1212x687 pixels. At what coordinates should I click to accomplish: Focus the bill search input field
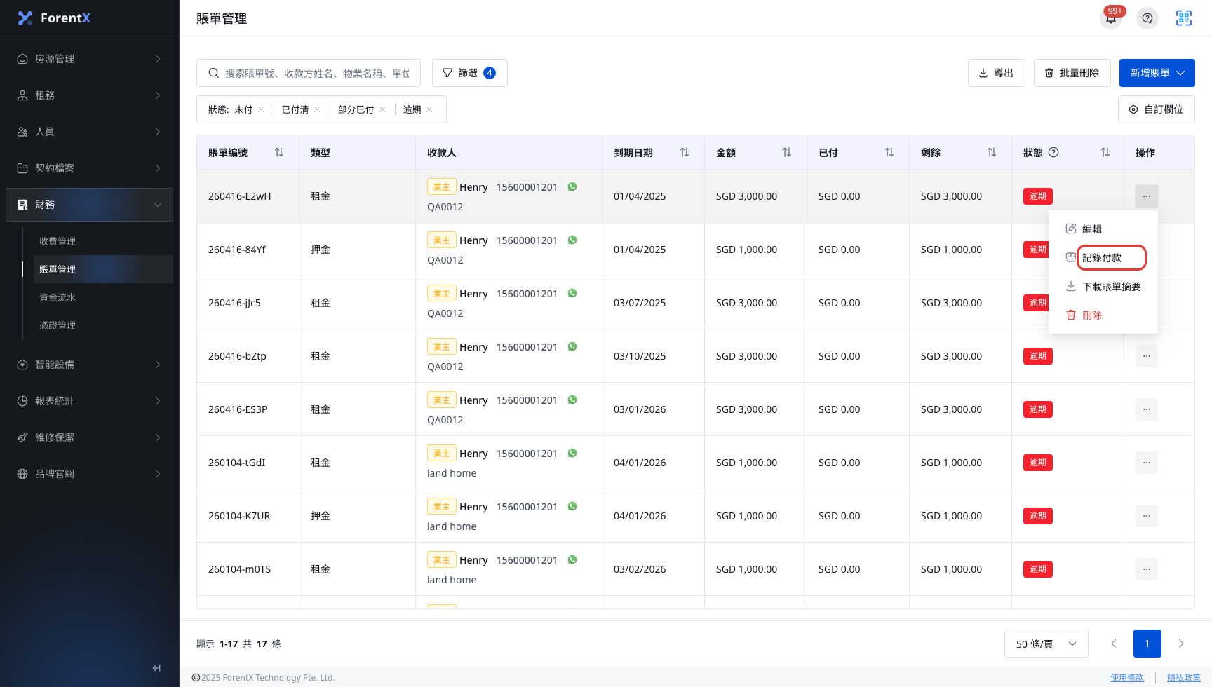point(309,73)
